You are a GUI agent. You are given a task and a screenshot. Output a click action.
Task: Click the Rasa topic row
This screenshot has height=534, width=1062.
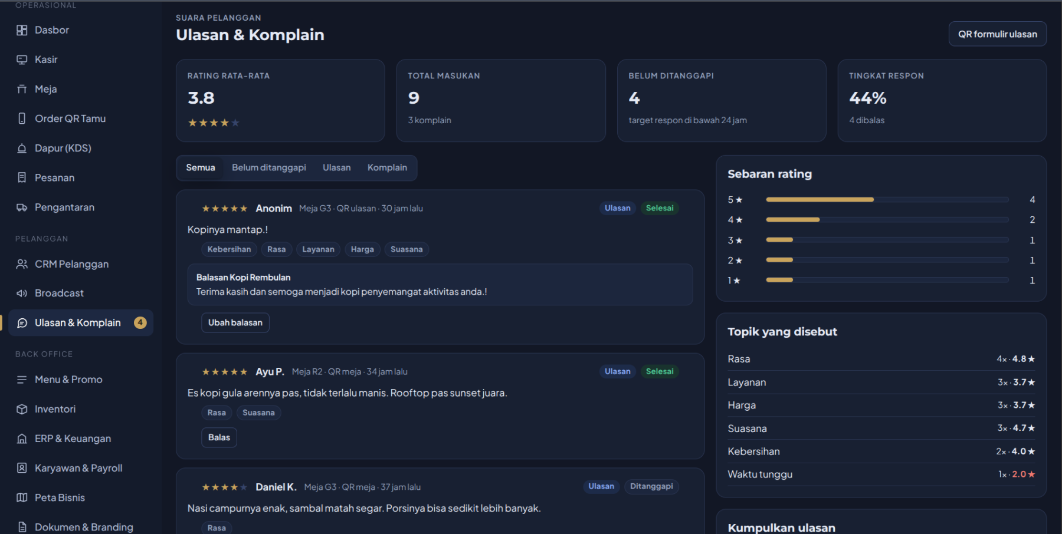tap(881, 359)
